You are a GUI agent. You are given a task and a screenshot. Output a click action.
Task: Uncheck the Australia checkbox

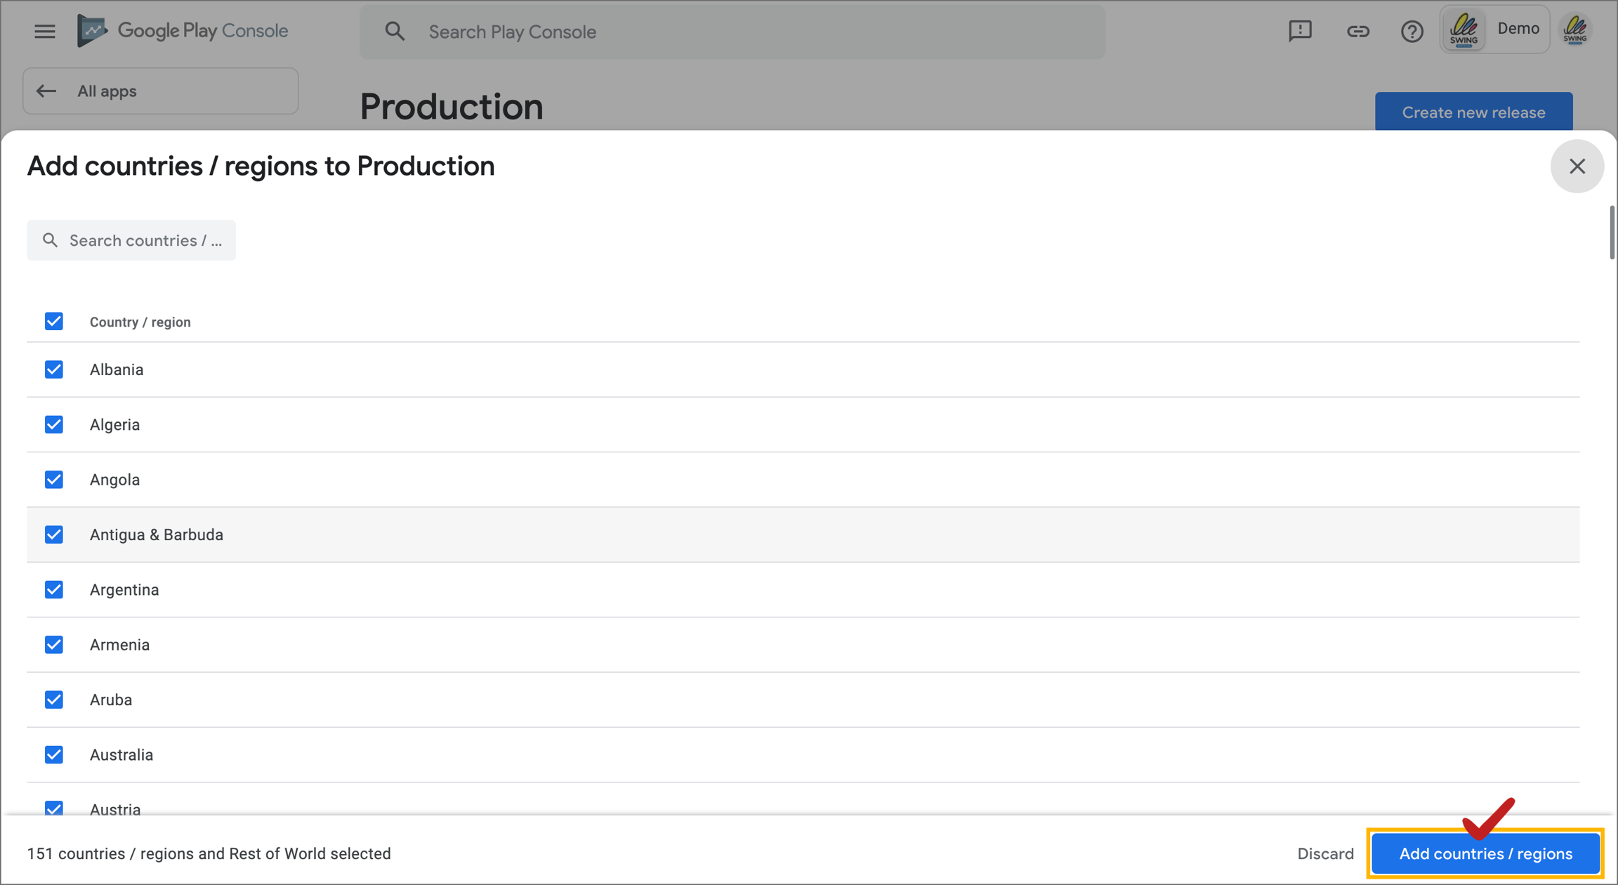click(54, 755)
